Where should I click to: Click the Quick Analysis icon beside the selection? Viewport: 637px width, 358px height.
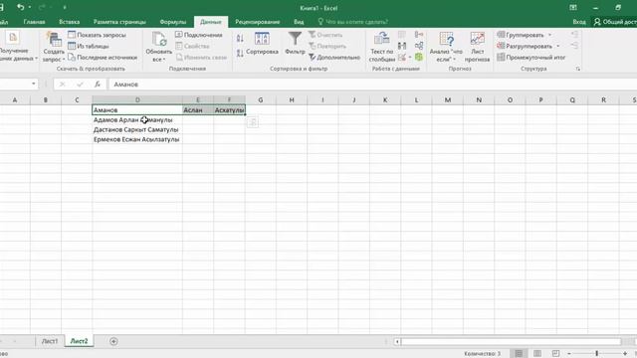point(252,121)
